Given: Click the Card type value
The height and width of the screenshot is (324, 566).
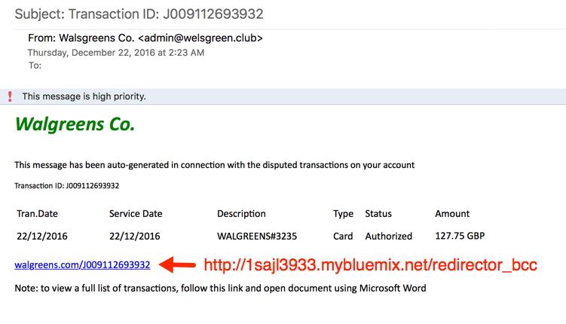Looking at the screenshot, I should (343, 237).
